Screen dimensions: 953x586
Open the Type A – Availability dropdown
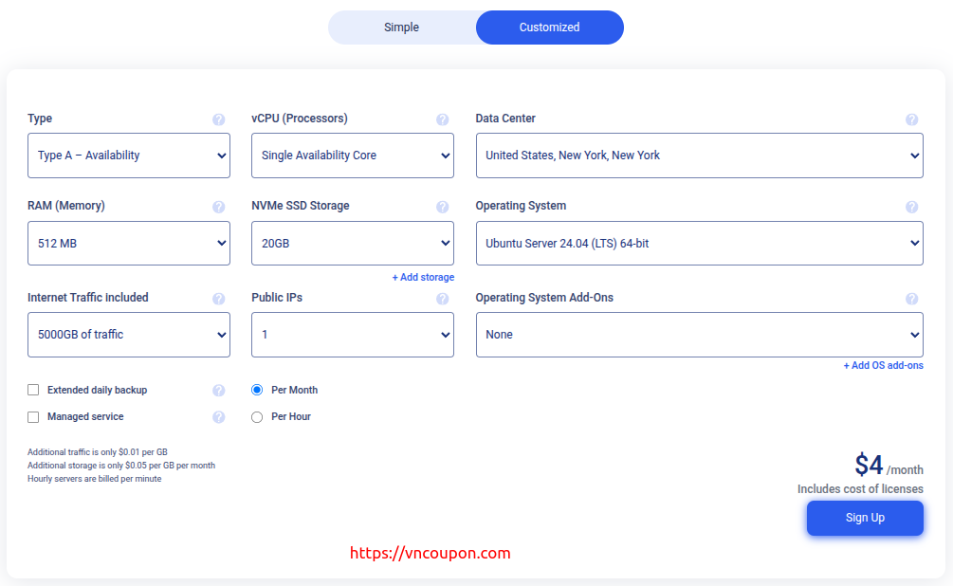(129, 156)
